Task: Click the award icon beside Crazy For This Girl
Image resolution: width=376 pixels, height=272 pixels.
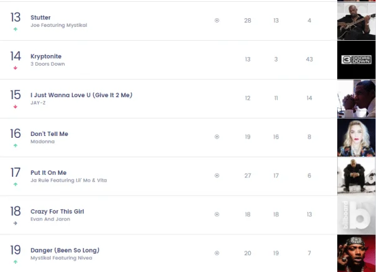Action: click(x=217, y=214)
